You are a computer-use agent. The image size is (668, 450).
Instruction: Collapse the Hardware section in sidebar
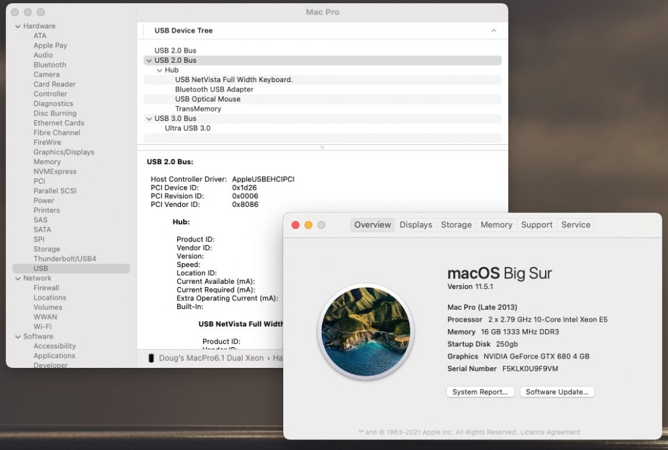pyautogui.click(x=18, y=26)
